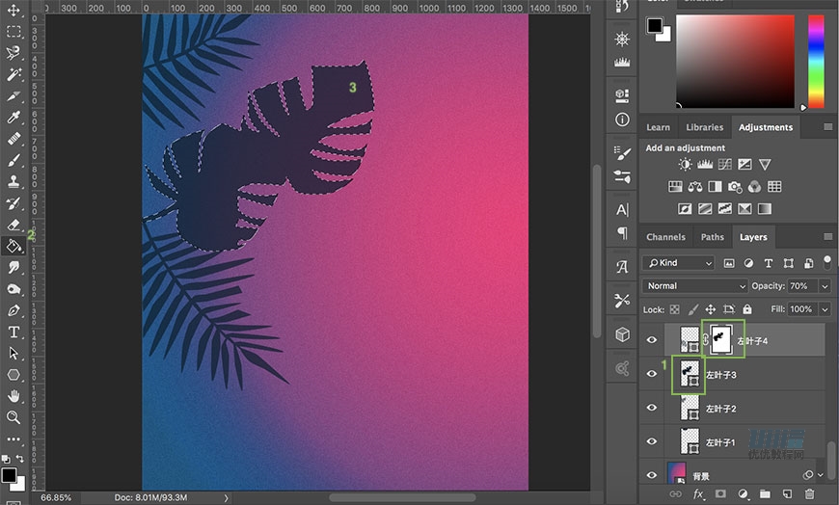
Task: Open the Libraries tab
Action: (704, 127)
